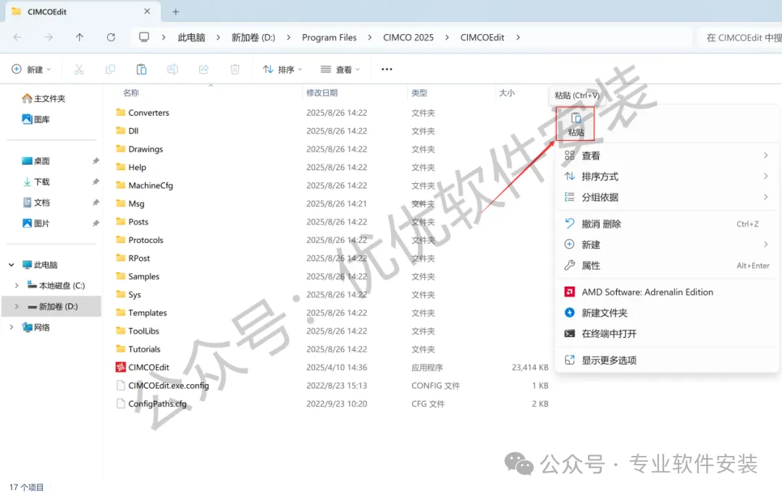Viewport: 782px width, 495px height.
Task: Open a new tab with plus button
Action: pyautogui.click(x=175, y=12)
